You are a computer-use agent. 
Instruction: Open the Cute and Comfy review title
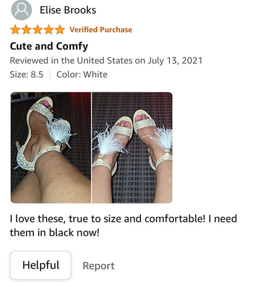(x=49, y=46)
